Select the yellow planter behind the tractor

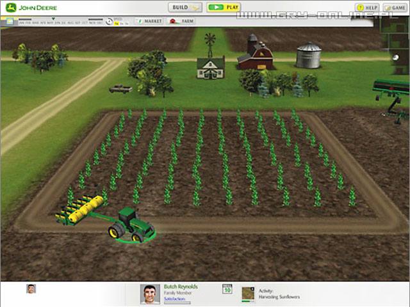click(x=79, y=210)
